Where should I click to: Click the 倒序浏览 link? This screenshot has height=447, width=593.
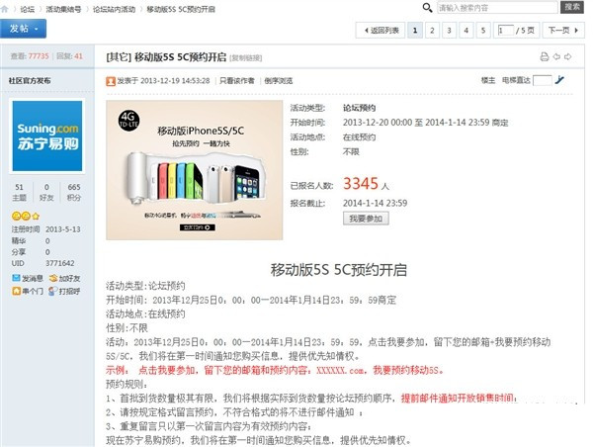pyautogui.click(x=279, y=81)
